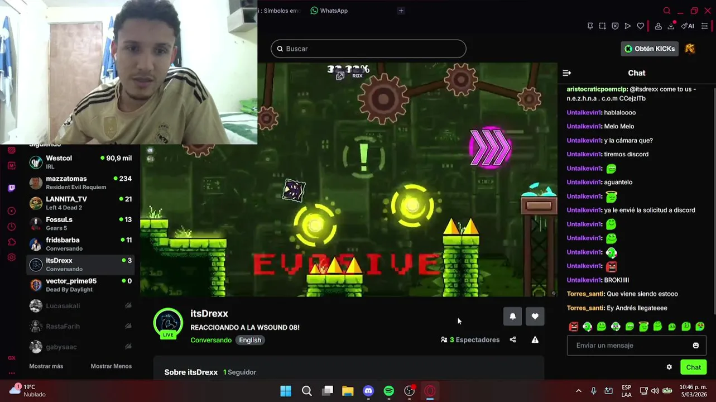Enable notifications bell for itsDrexx
This screenshot has width=716, height=402.
tap(513, 317)
